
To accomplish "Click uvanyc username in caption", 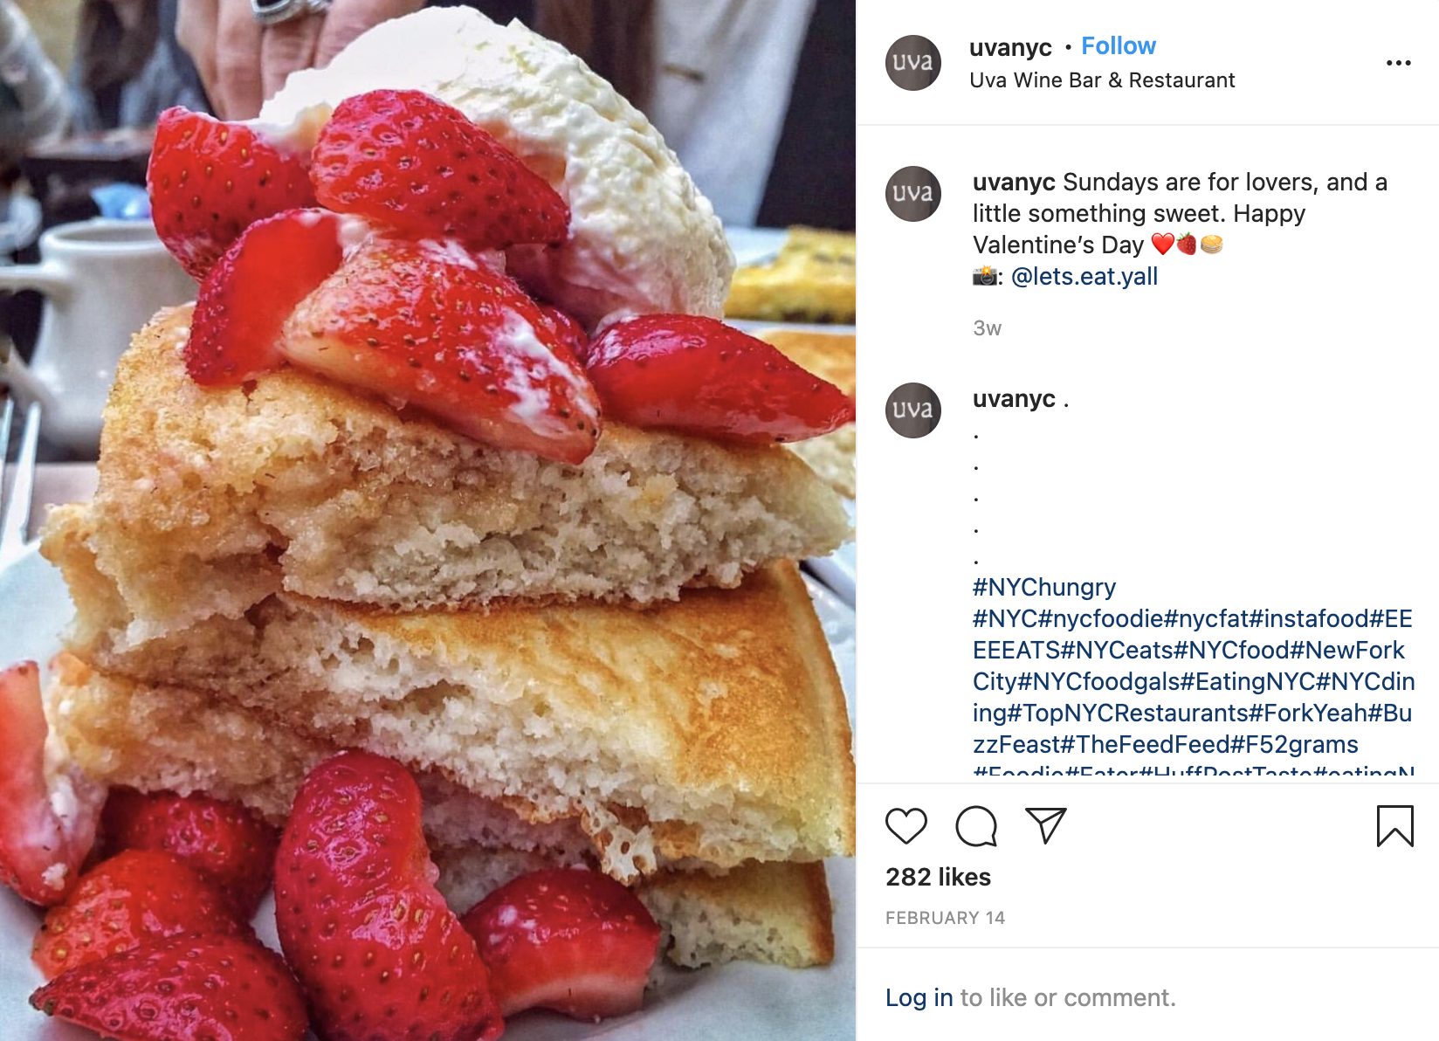I will pos(1014,183).
